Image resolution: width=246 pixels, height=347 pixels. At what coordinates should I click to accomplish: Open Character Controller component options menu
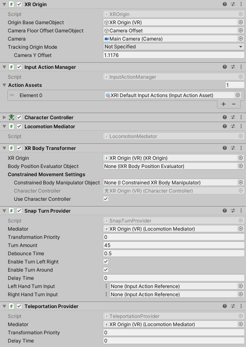pos(241,118)
